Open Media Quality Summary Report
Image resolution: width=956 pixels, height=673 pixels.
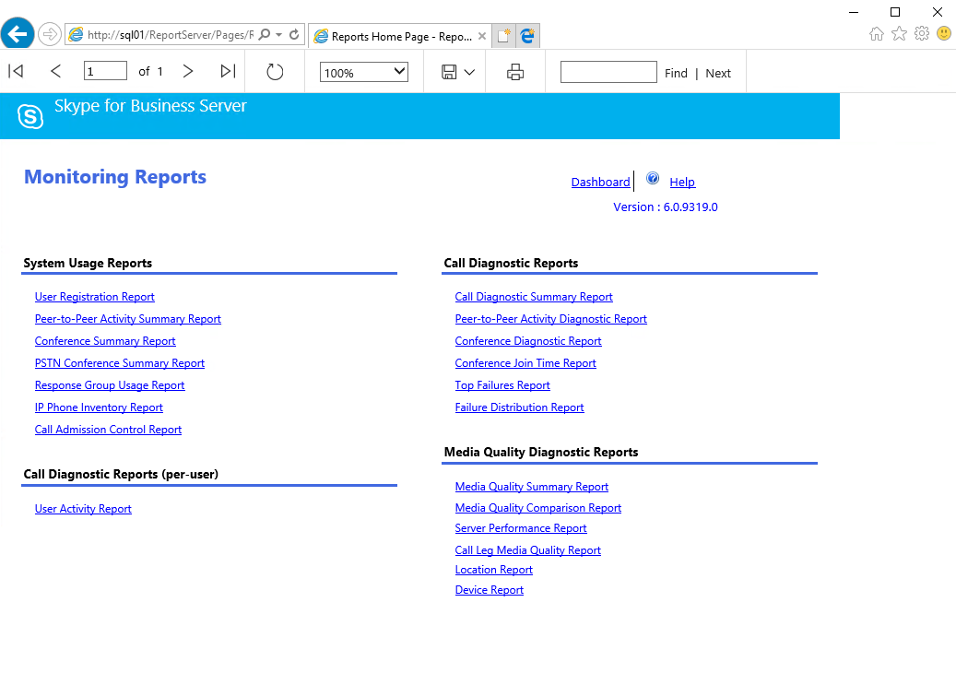[x=532, y=487]
